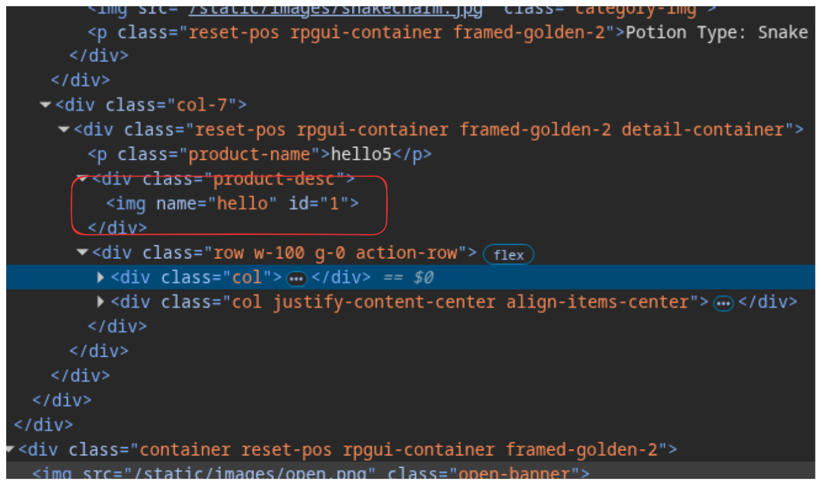821x485 pixels.
Task: Collapse the container reset-pos div arrow
Action: pyautogui.click(x=9, y=449)
